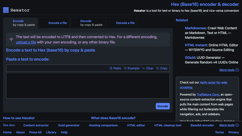Click the Clear X icon
The height and width of the screenshot is (136, 242).
(x=144, y=68)
